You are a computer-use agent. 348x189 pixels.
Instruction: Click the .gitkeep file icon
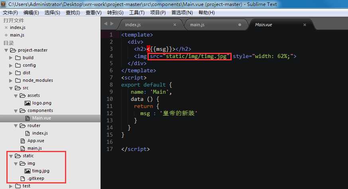[x=23, y=178]
